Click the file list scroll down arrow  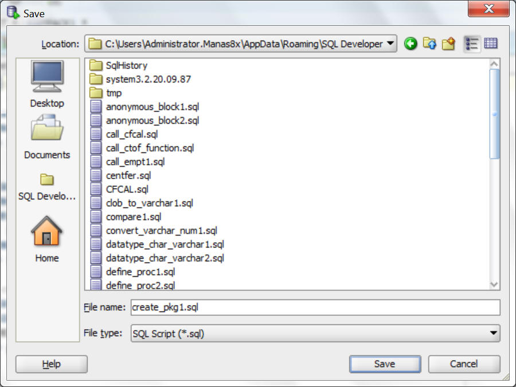[x=494, y=284]
